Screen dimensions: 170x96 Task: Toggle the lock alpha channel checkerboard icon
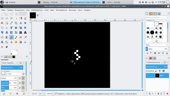click(164, 71)
